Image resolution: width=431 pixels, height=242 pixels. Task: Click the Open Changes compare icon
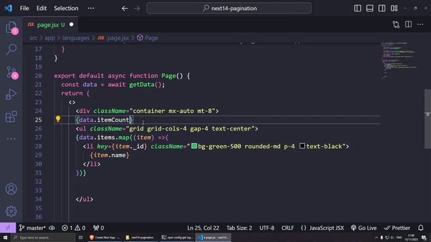pos(396,24)
